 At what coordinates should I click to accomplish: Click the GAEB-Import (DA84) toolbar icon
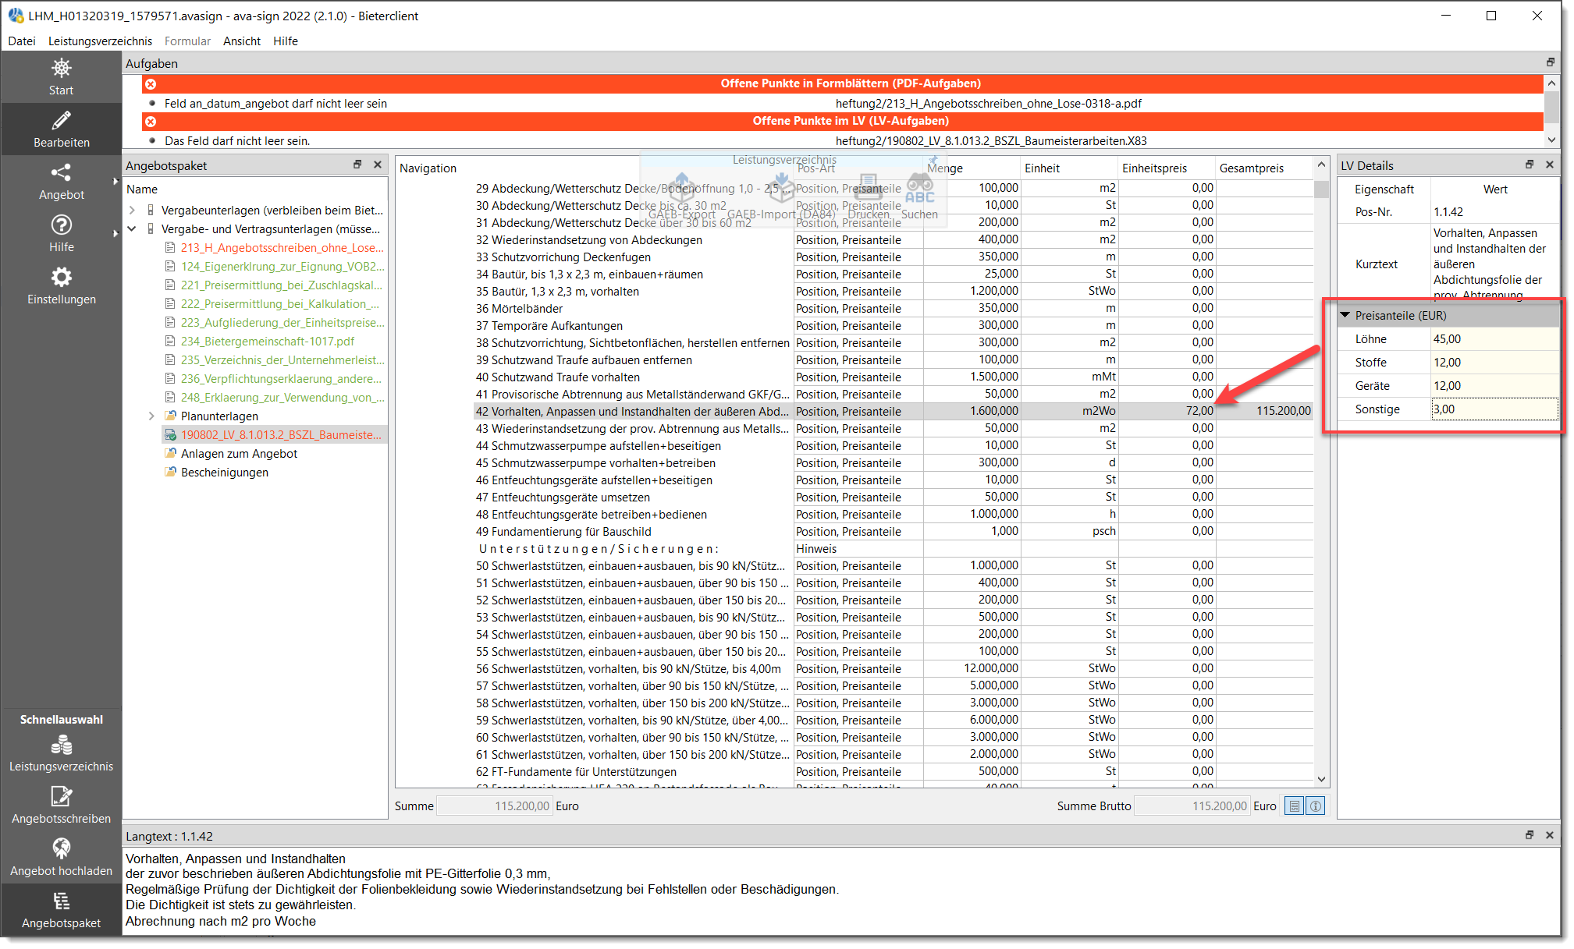[781, 197]
